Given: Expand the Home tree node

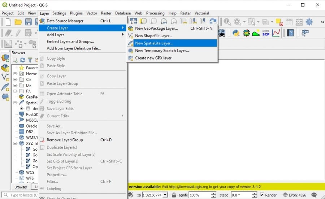Looking at the screenshot, I should (15, 74).
